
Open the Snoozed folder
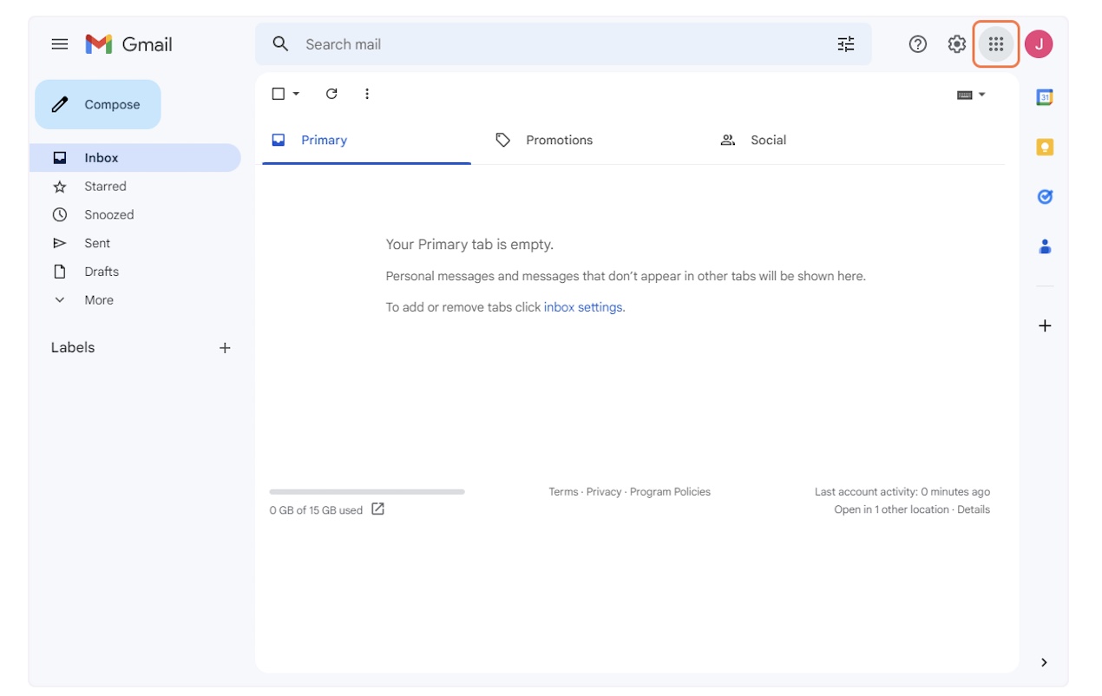point(134,215)
